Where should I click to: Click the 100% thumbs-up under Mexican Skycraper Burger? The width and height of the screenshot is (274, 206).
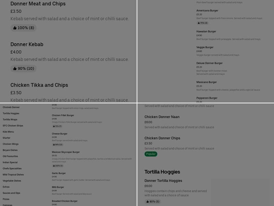(58, 165)
